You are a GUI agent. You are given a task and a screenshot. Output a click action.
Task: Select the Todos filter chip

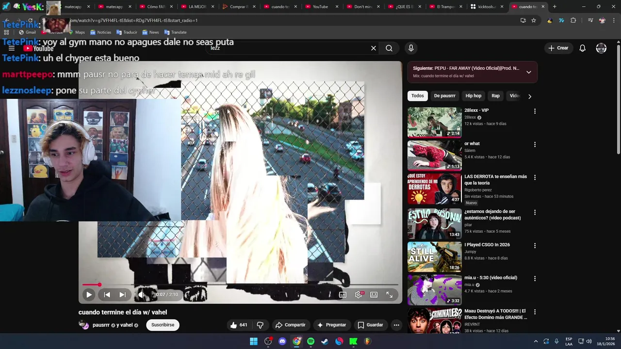(x=417, y=96)
